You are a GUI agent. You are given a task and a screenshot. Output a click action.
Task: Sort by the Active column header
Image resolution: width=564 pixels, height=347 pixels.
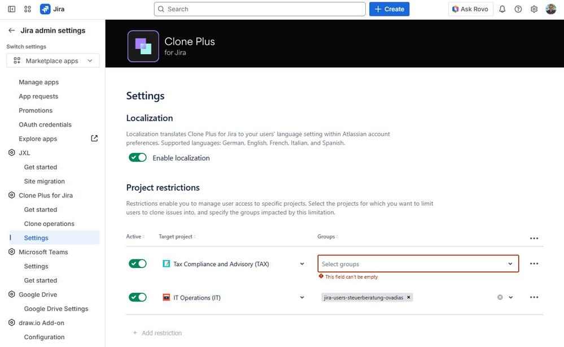[x=135, y=236]
